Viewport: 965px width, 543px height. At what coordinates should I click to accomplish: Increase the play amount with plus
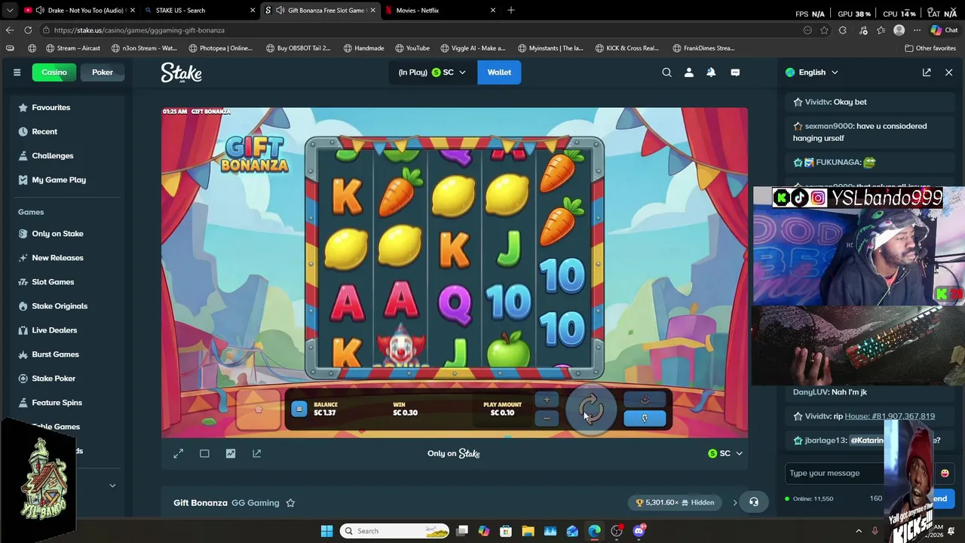pyautogui.click(x=547, y=400)
